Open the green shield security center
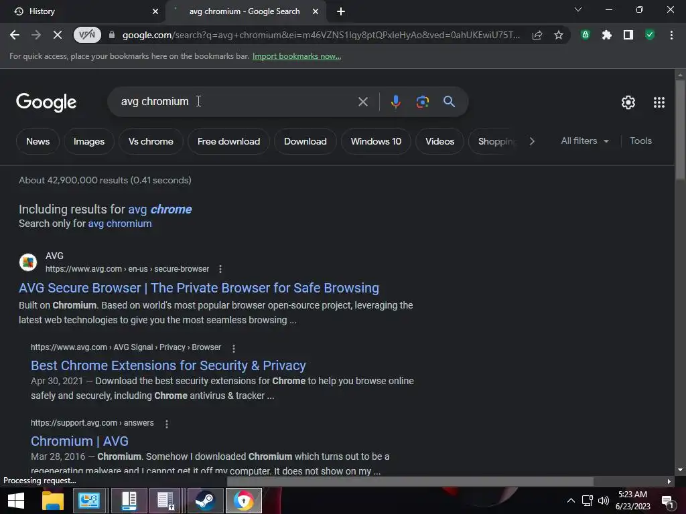686x514 pixels. click(650, 35)
